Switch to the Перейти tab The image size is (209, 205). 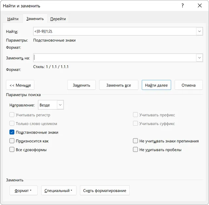point(58,19)
